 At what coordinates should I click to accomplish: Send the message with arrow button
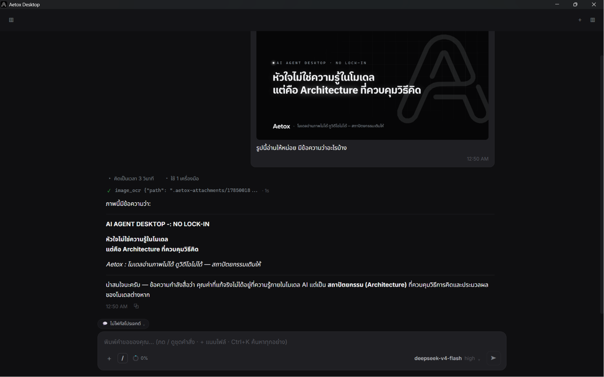click(x=494, y=358)
